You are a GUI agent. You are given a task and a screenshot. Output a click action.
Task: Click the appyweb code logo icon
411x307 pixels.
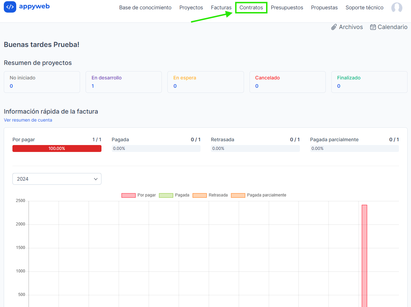tap(10, 7)
